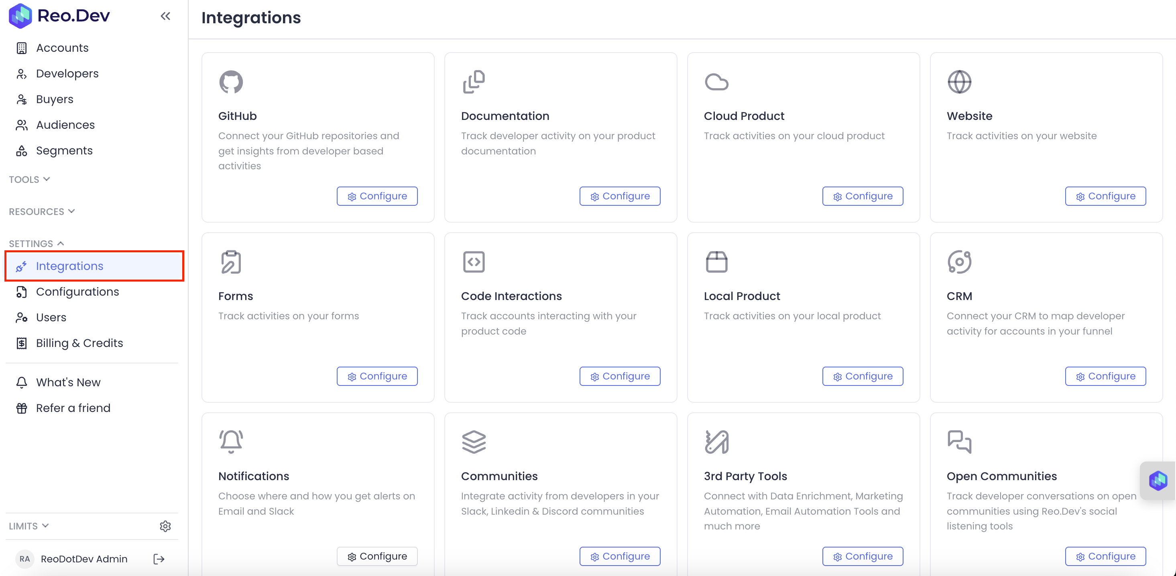Expand the LIMITS dropdown
Viewport: 1176px width, 576px height.
[x=29, y=526]
